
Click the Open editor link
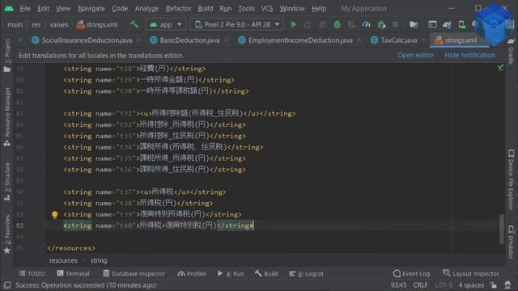pyautogui.click(x=415, y=55)
